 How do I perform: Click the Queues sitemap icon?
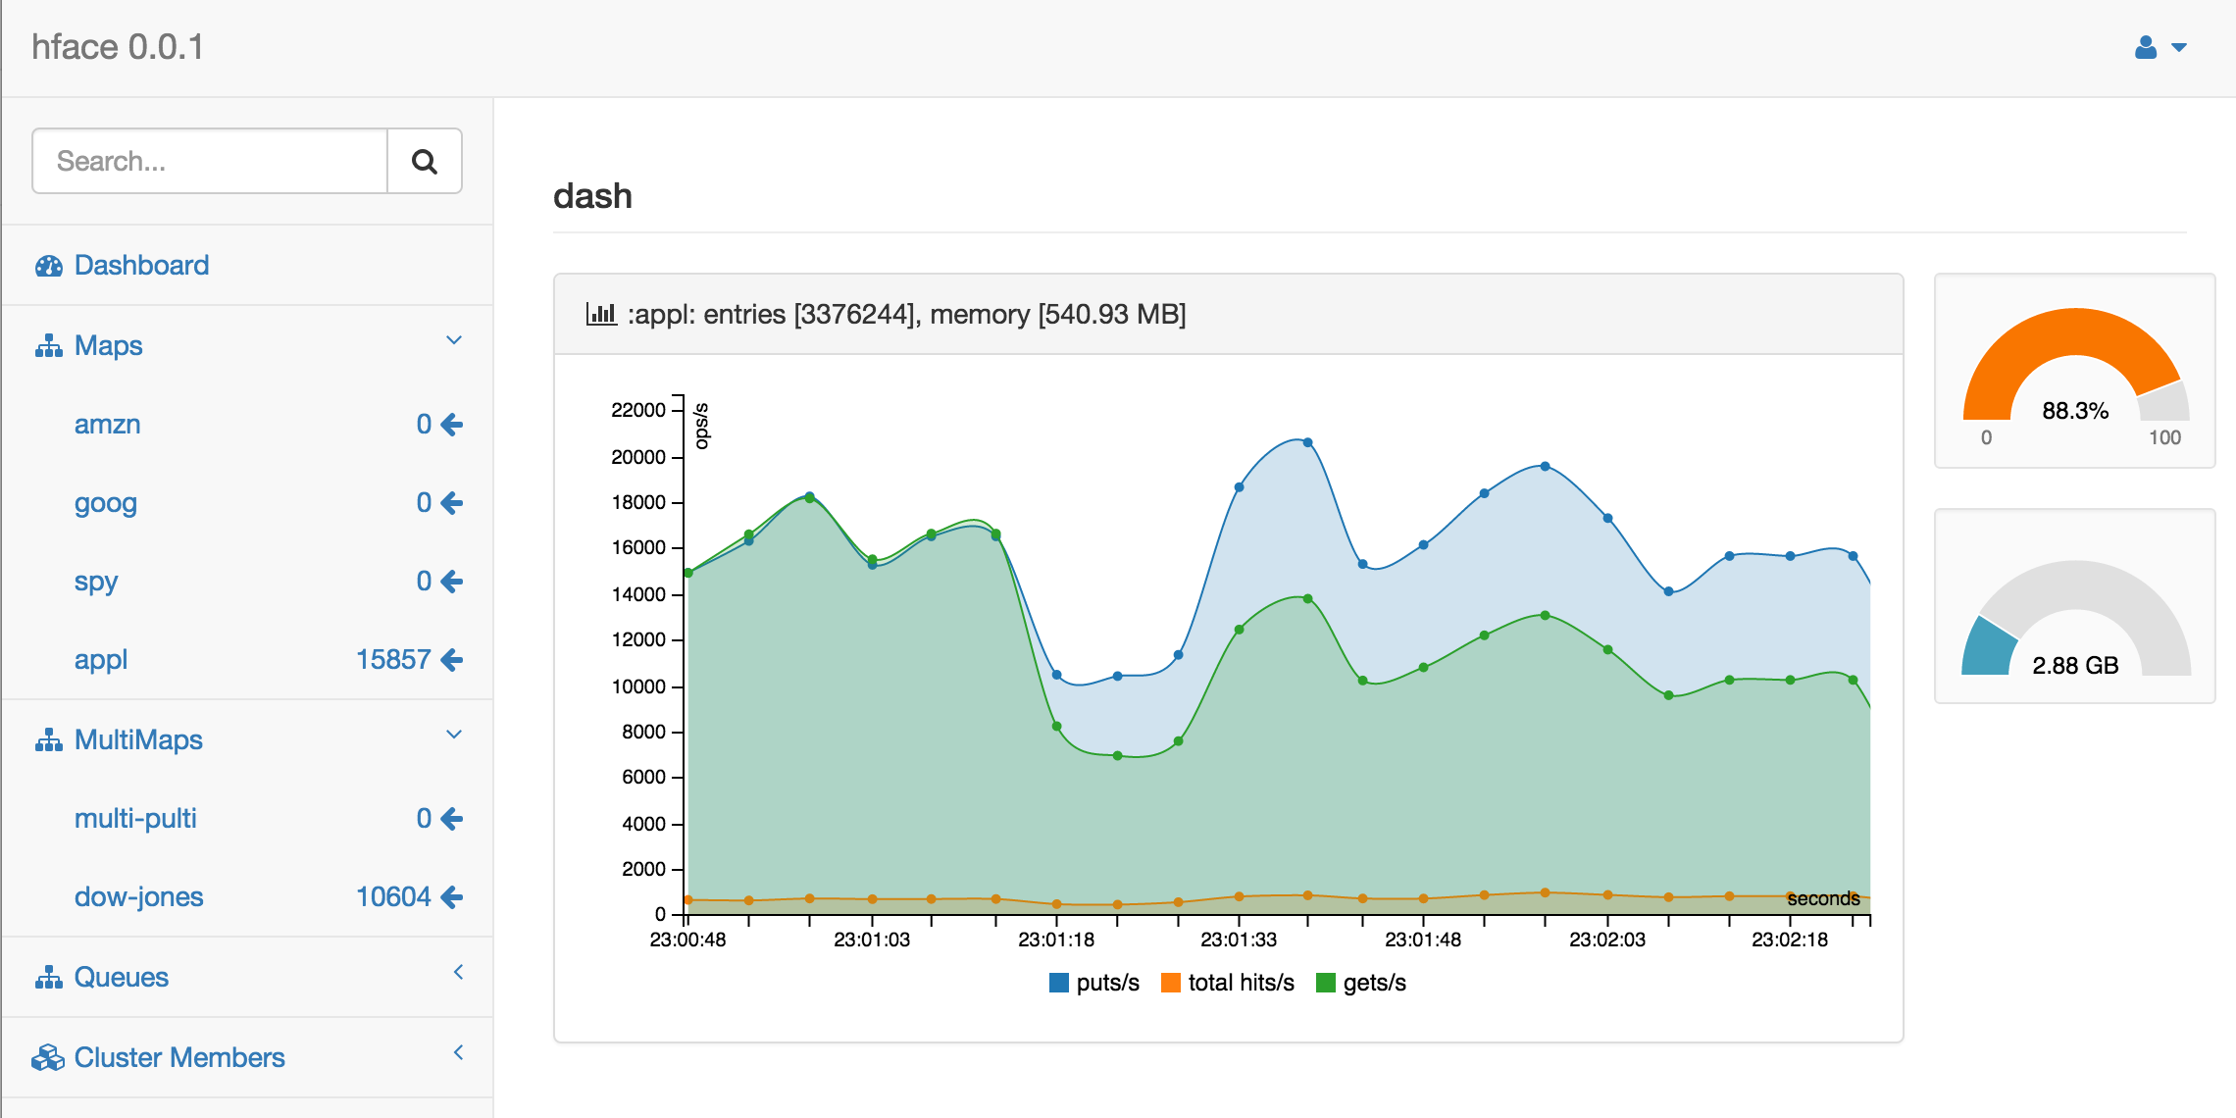(48, 978)
